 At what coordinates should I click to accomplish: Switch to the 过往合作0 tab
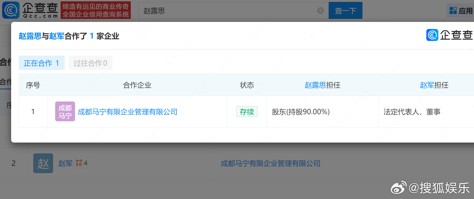pyautogui.click(x=90, y=63)
